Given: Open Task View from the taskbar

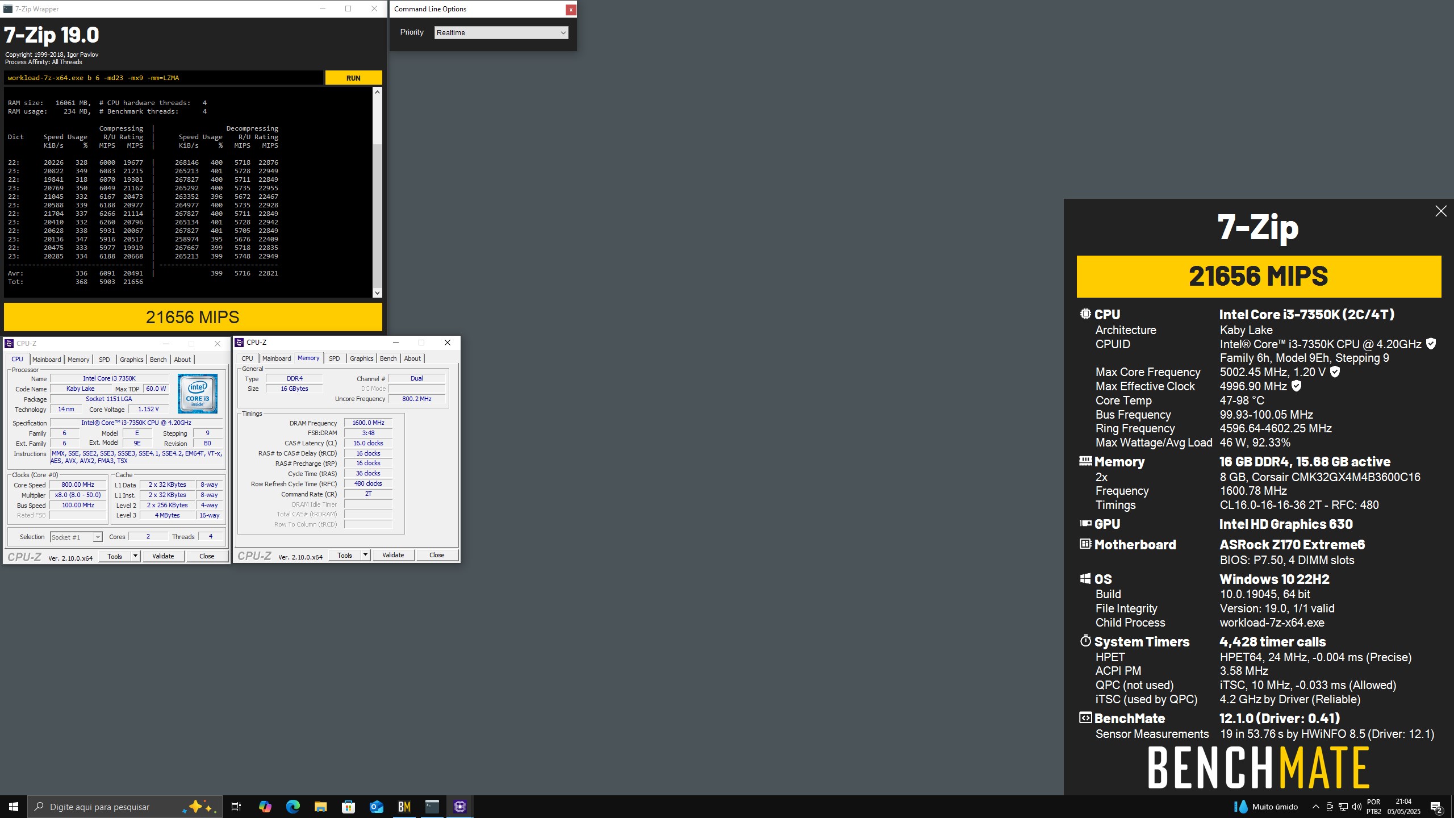Looking at the screenshot, I should 236,807.
